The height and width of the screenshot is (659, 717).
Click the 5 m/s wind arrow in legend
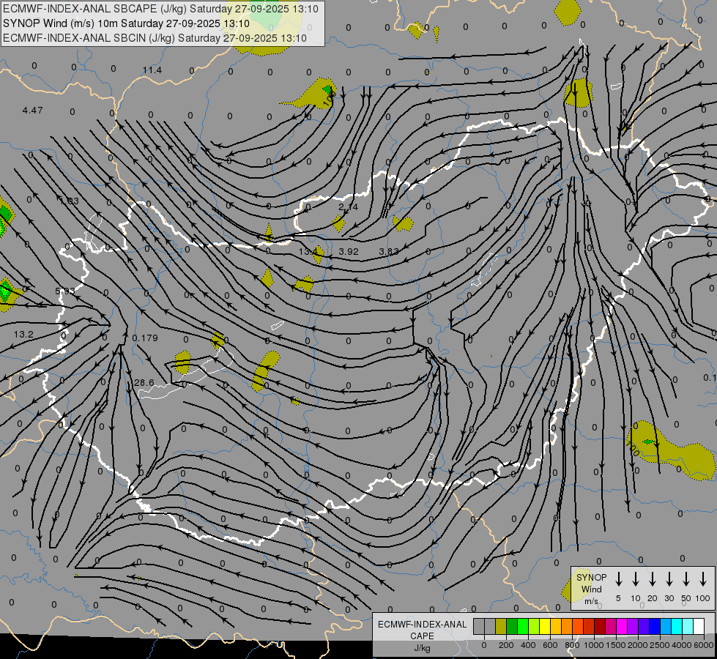pyautogui.click(x=618, y=579)
